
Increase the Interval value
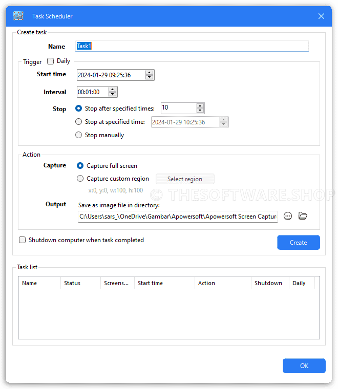point(113,90)
